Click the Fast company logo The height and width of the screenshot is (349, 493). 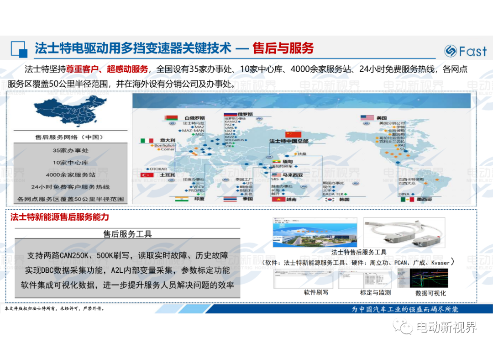coord(465,51)
